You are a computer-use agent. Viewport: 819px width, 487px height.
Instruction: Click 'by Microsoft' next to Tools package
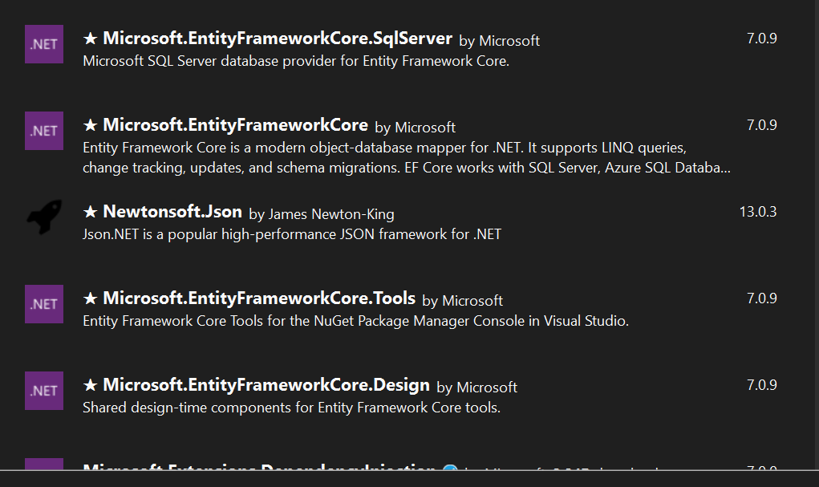(463, 301)
